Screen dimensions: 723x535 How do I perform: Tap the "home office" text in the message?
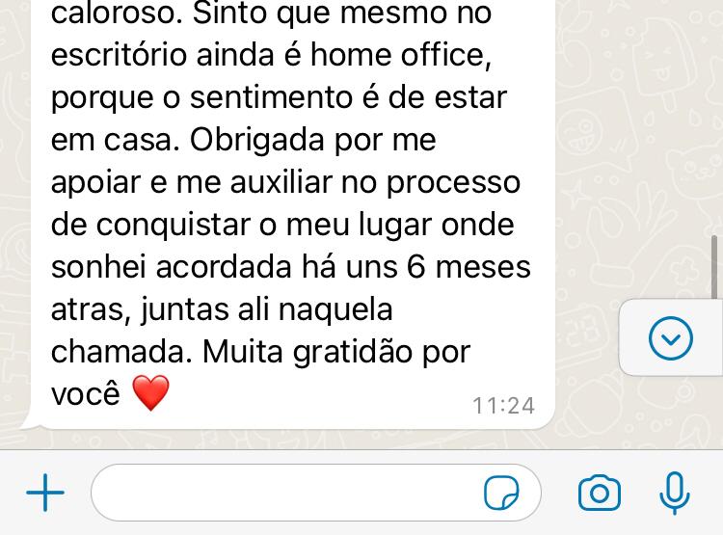coord(397,55)
